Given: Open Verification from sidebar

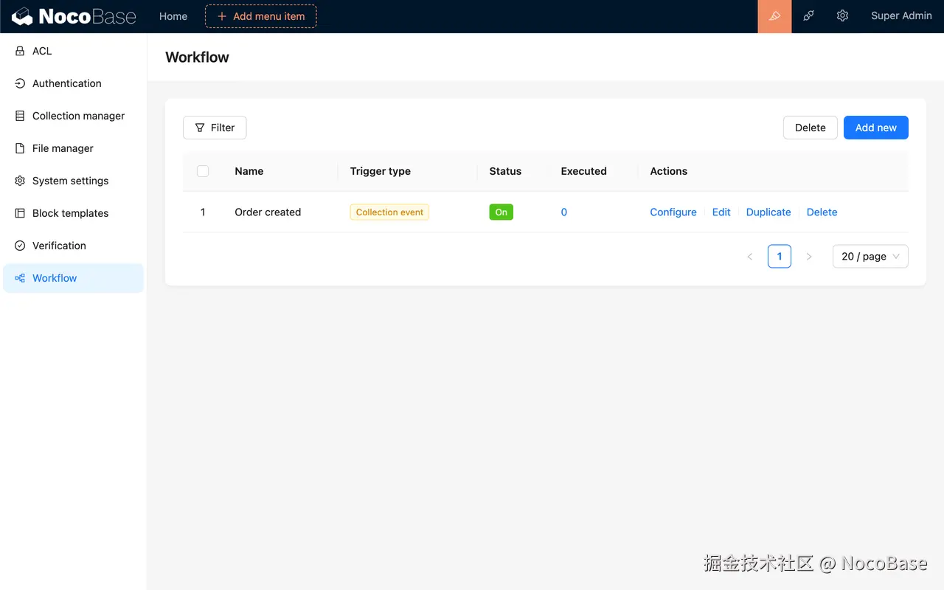Looking at the screenshot, I should pos(74,246).
